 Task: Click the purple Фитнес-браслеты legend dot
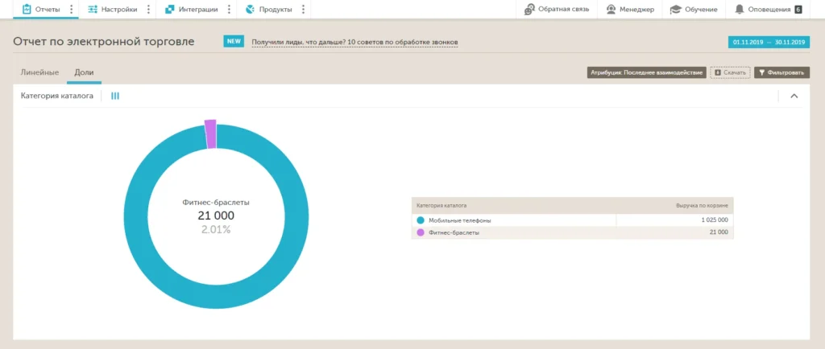tap(420, 232)
